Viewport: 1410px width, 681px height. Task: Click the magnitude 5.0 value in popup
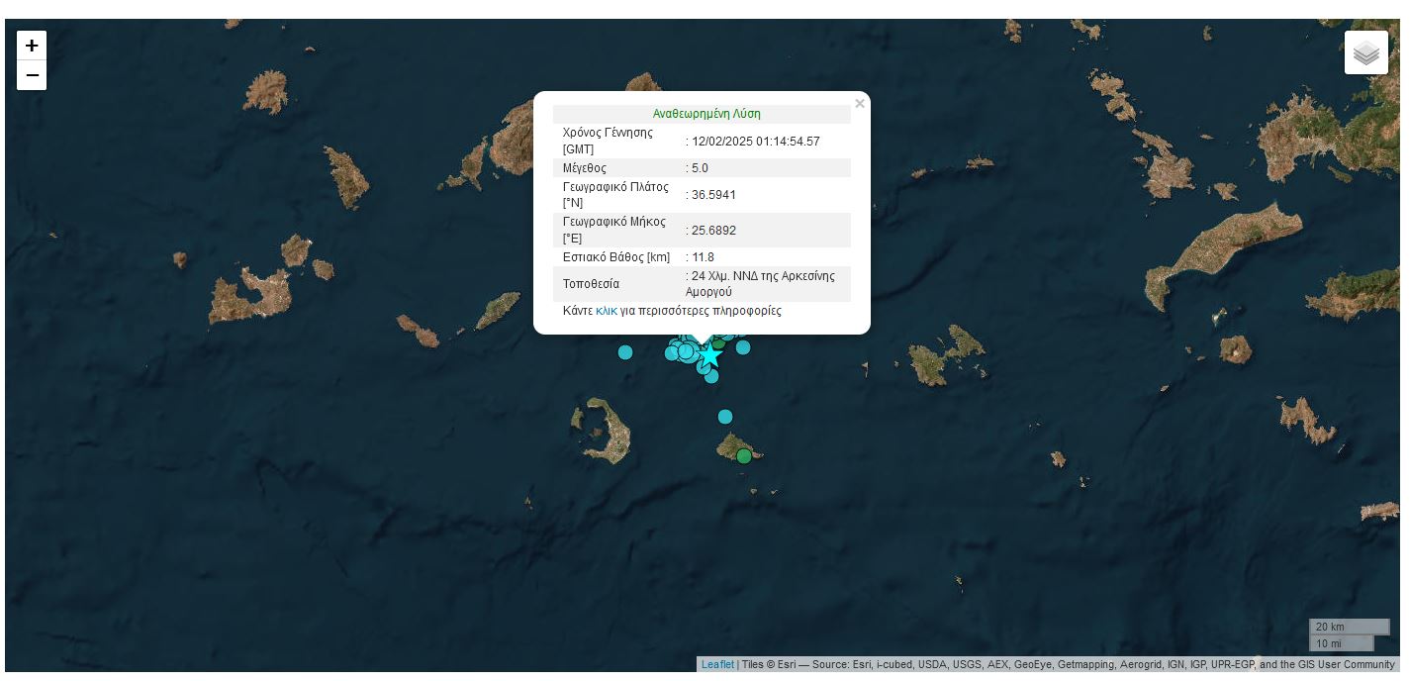(700, 168)
